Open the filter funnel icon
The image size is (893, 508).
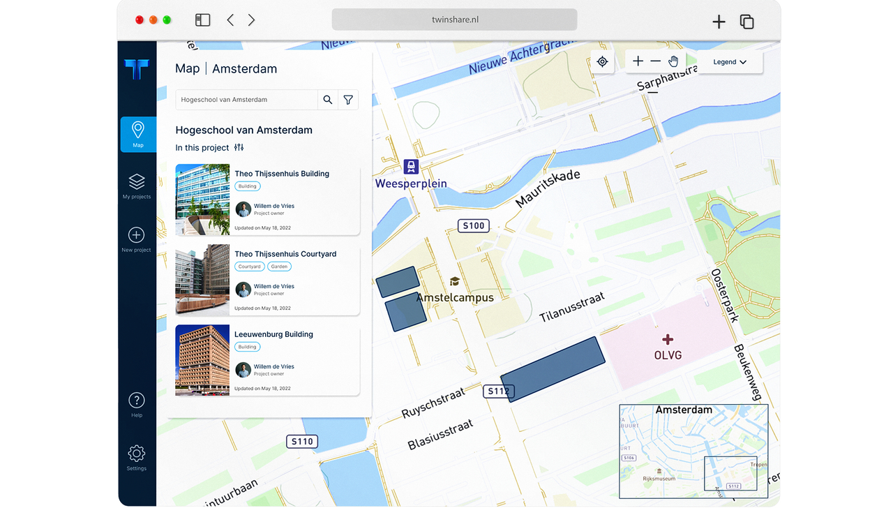click(x=348, y=100)
